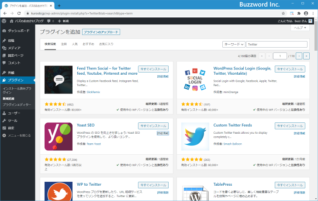Switch to the 人気 (Popular) tab

click(x=75, y=44)
